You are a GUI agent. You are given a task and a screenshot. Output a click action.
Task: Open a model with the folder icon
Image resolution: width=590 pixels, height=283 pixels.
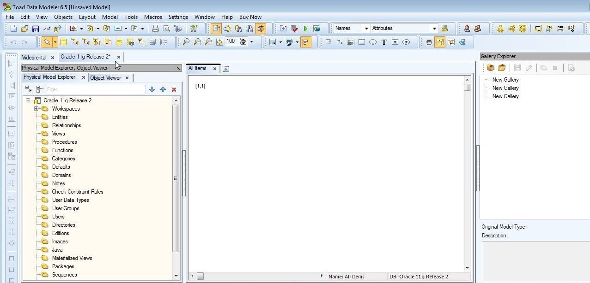pos(24,29)
